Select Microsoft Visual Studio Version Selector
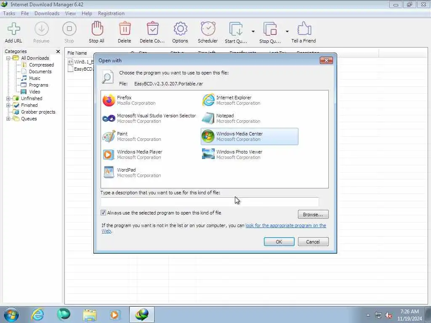Image resolution: width=431 pixels, height=323 pixels. (149, 118)
